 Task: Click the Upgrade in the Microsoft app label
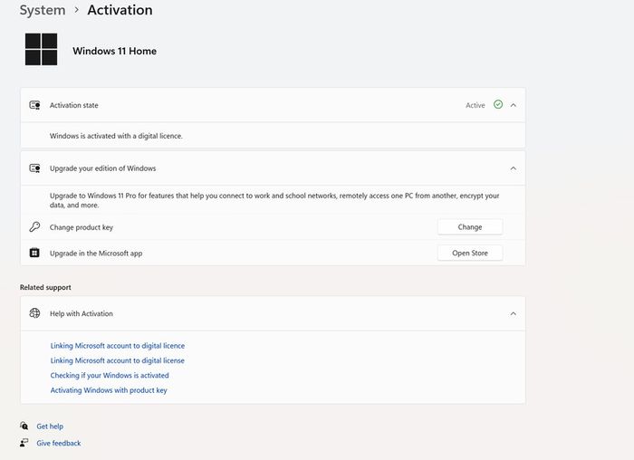pyautogui.click(x=96, y=254)
